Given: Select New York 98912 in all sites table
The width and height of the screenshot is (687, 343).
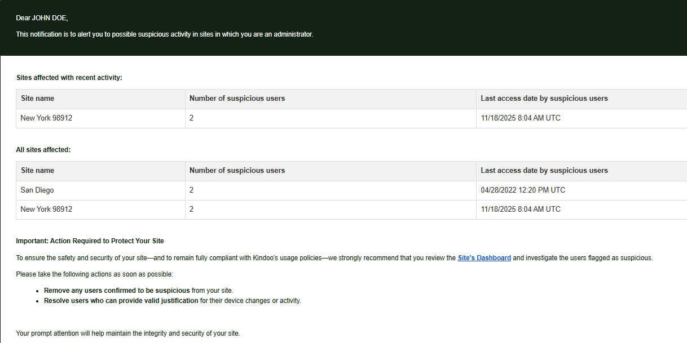Looking at the screenshot, I should point(46,210).
